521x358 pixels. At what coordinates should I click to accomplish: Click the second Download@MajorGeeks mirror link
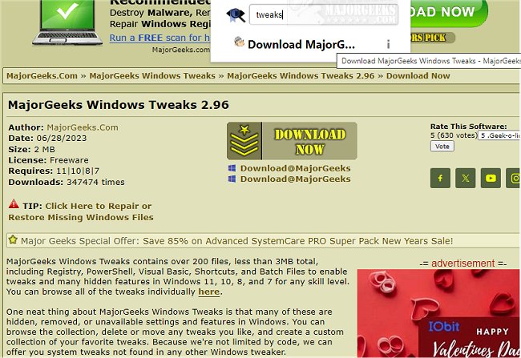click(x=296, y=179)
